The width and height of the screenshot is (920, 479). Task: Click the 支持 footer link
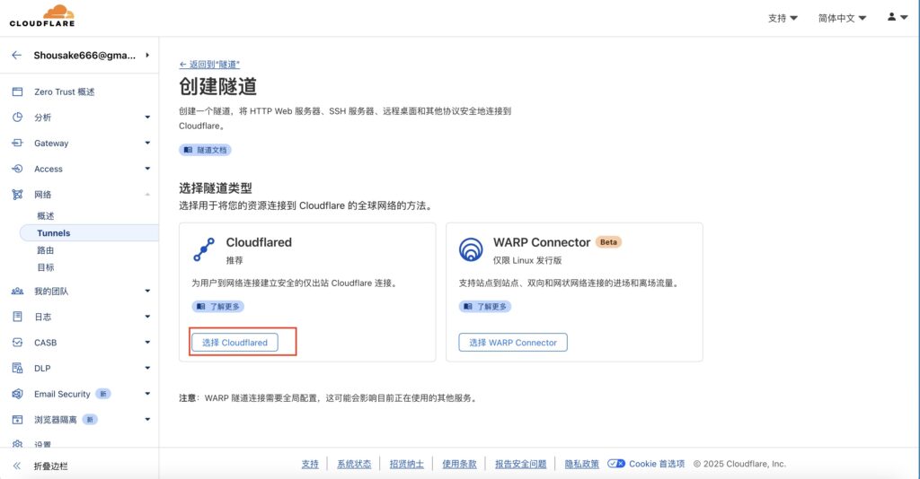pos(310,464)
